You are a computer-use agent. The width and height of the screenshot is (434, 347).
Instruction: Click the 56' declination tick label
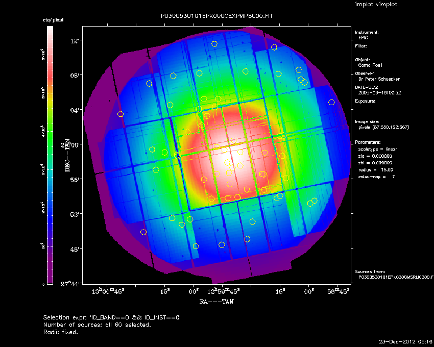point(74,179)
